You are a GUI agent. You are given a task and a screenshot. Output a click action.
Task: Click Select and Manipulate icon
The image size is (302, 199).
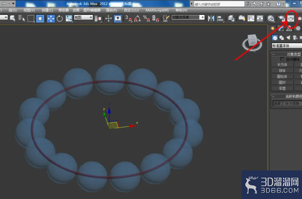[x=108, y=19]
